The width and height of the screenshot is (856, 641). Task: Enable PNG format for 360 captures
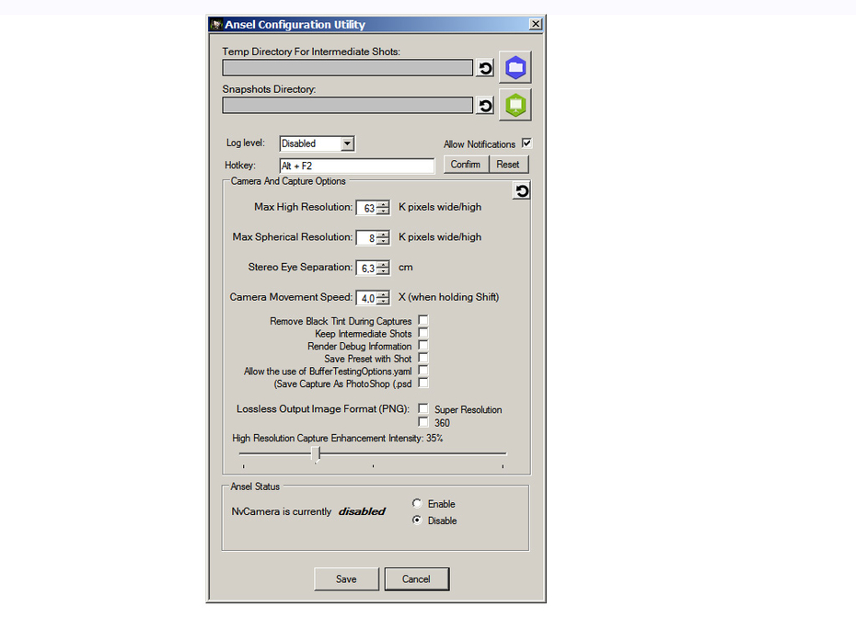click(423, 422)
